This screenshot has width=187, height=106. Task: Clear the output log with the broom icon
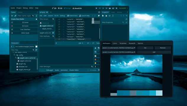click(95, 48)
